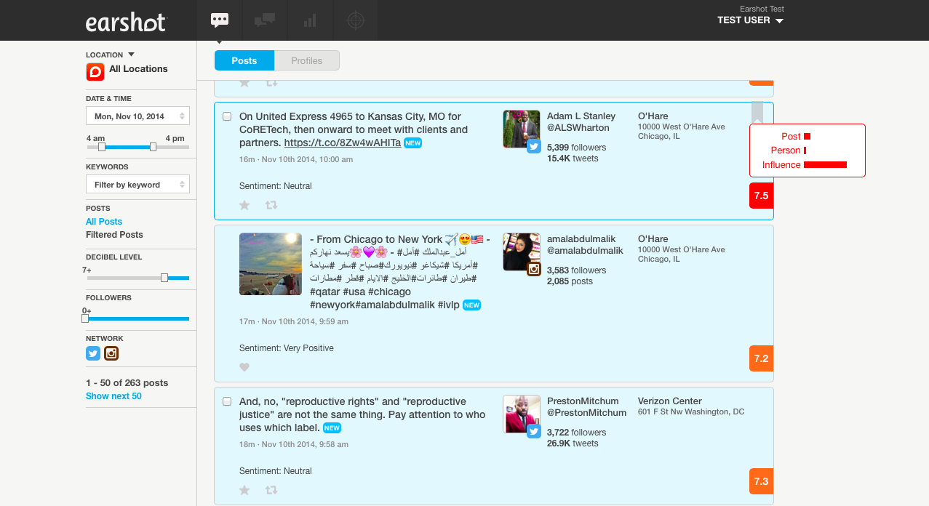Image resolution: width=929 pixels, height=506 pixels.
Task: Open the TEST USER account menu
Action: point(750,20)
